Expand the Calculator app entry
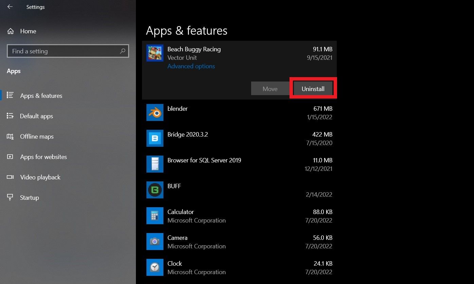This screenshot has width=474, height=284. [x=238, y=216]
